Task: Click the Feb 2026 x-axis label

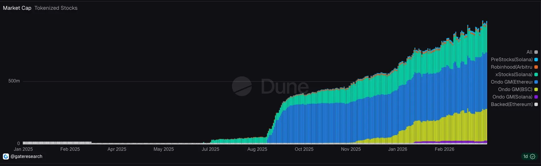Action: coord(444,149)
